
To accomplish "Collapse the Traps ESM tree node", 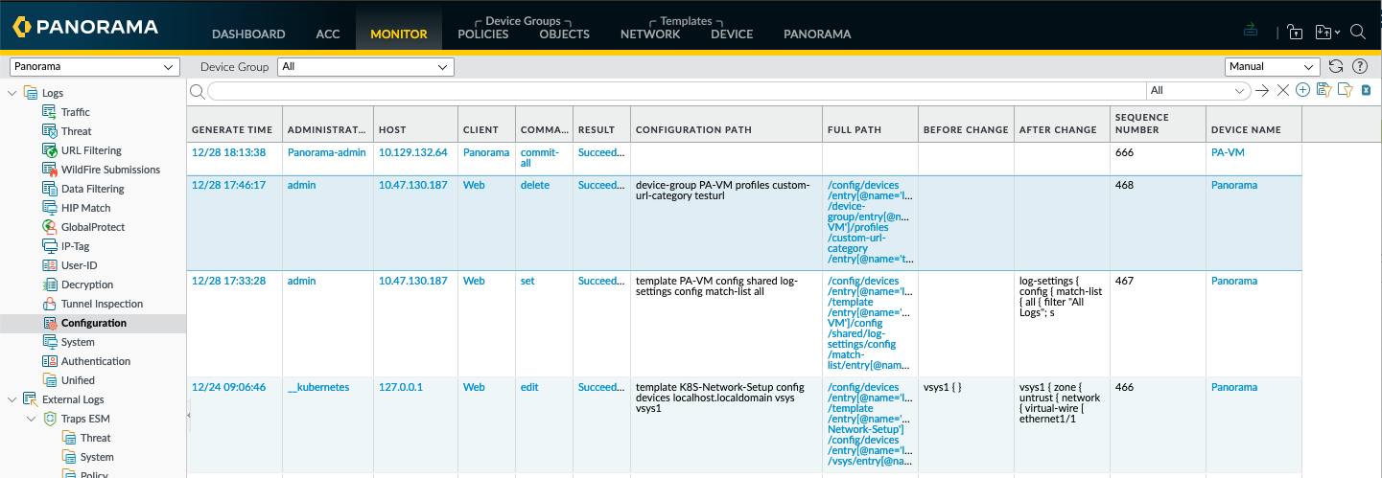I will [x=32, y=419].
